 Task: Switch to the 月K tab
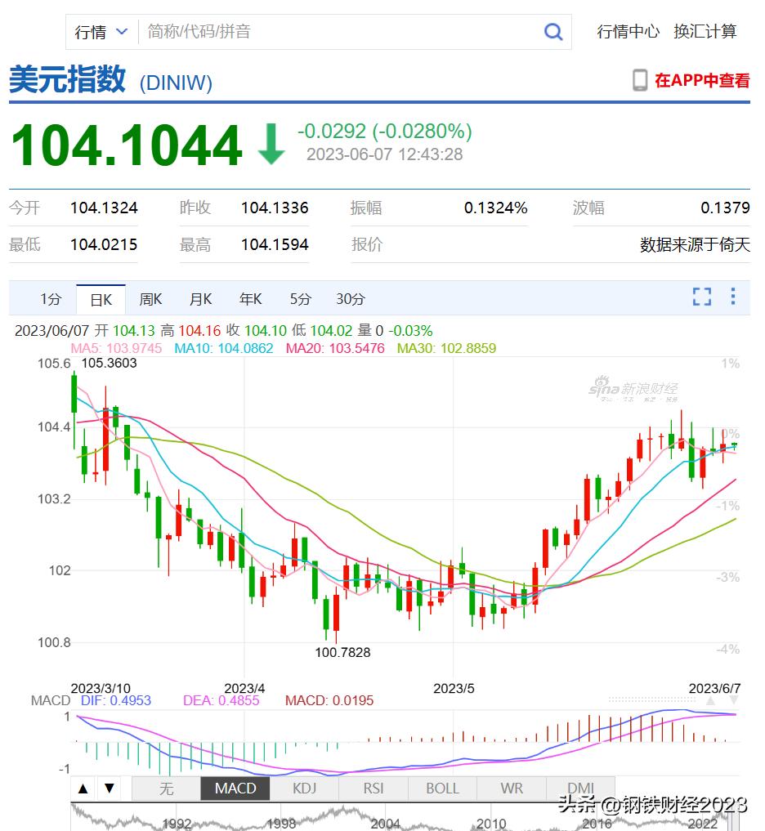tap(200, 299)
